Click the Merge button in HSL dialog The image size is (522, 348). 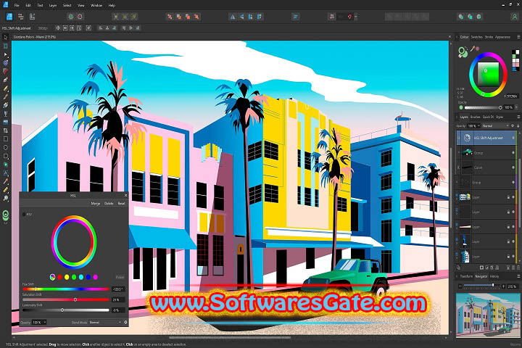[x=96, y=204]
